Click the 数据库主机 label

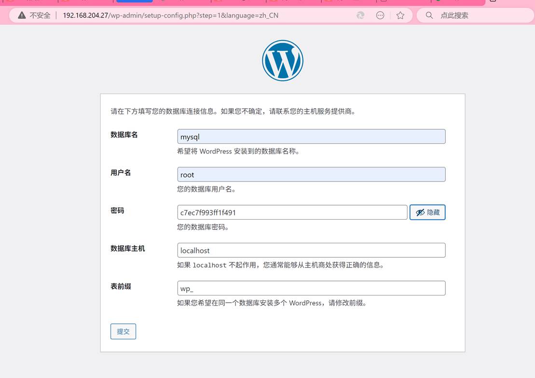(x=128, y=248)
